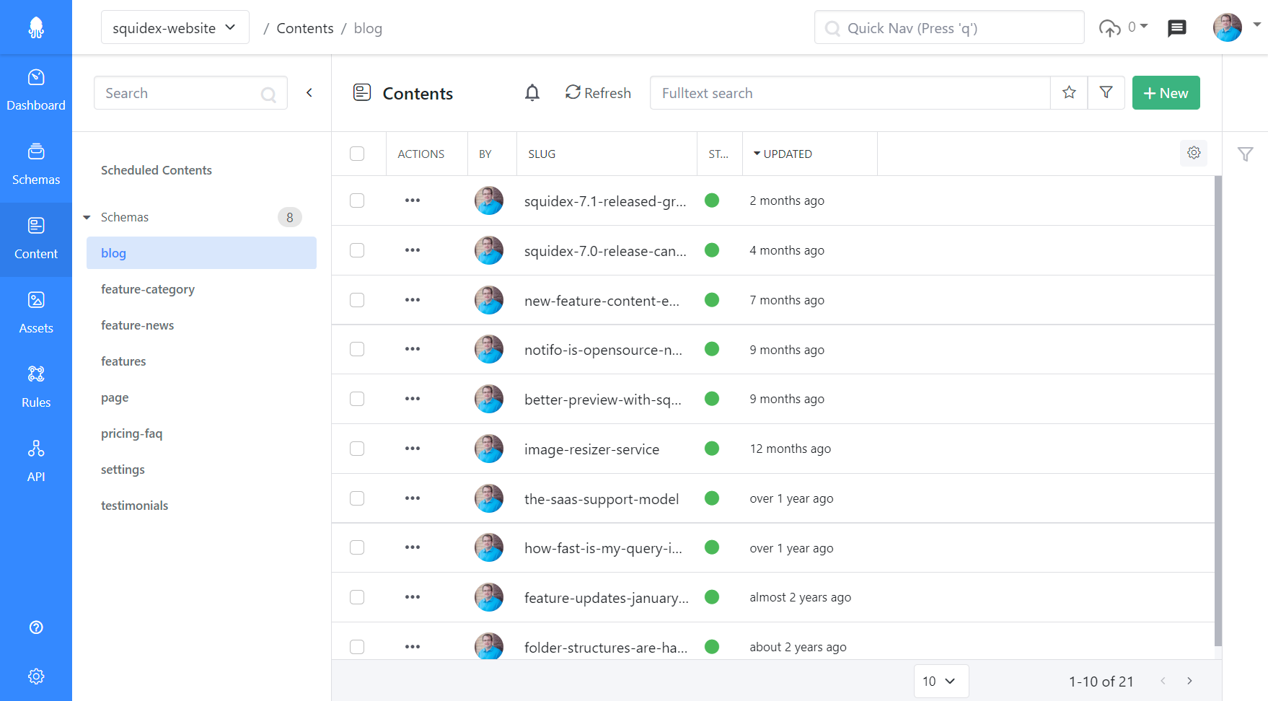Open the right-side filter panel funnel

(1245, 154)
